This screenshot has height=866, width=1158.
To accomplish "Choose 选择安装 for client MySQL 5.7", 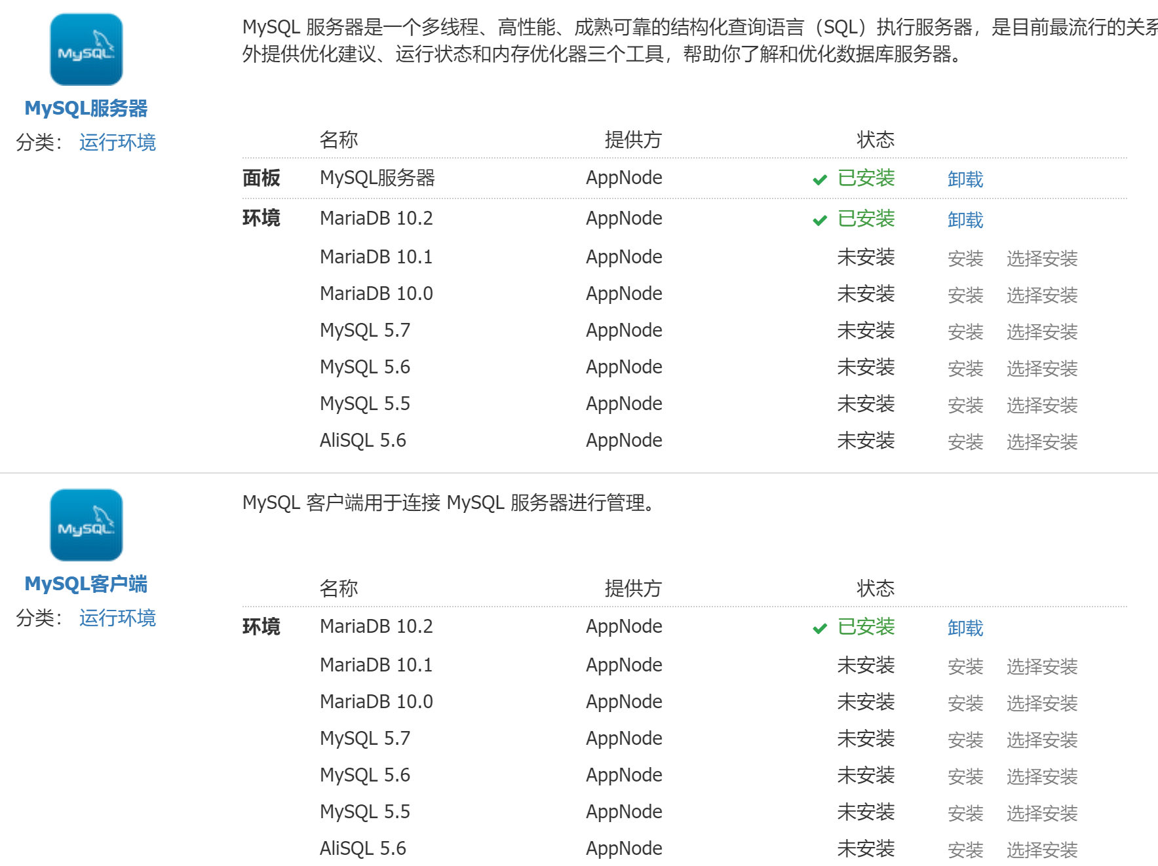I will point(1041,740).
